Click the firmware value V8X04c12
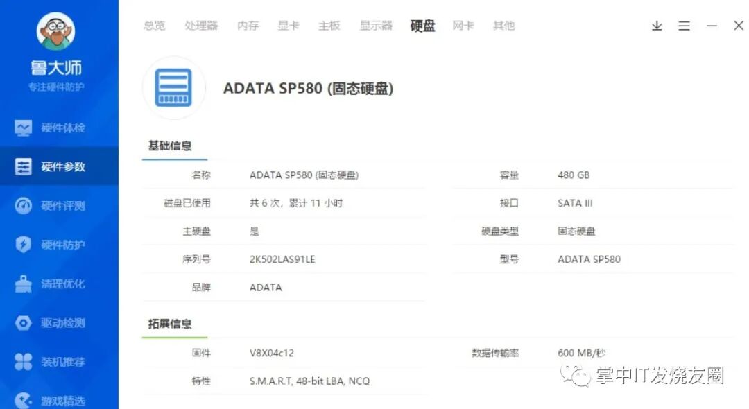 point(272,353)
